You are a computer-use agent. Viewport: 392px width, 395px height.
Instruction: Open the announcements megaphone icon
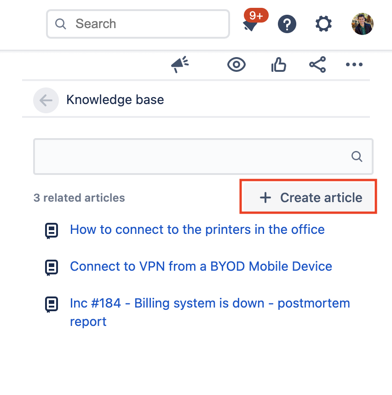click(x=179, y=64)
